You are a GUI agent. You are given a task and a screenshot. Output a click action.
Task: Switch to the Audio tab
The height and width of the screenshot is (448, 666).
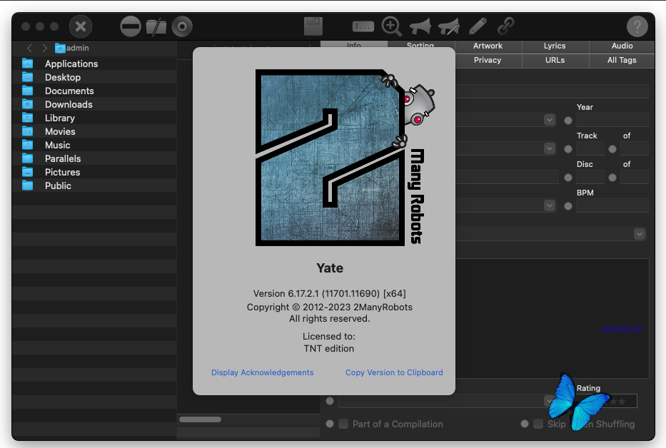622,46
